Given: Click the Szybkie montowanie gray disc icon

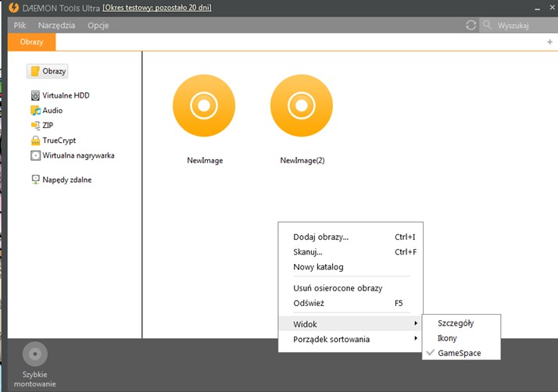Looking at the screenshot, I should click(35, 354).
